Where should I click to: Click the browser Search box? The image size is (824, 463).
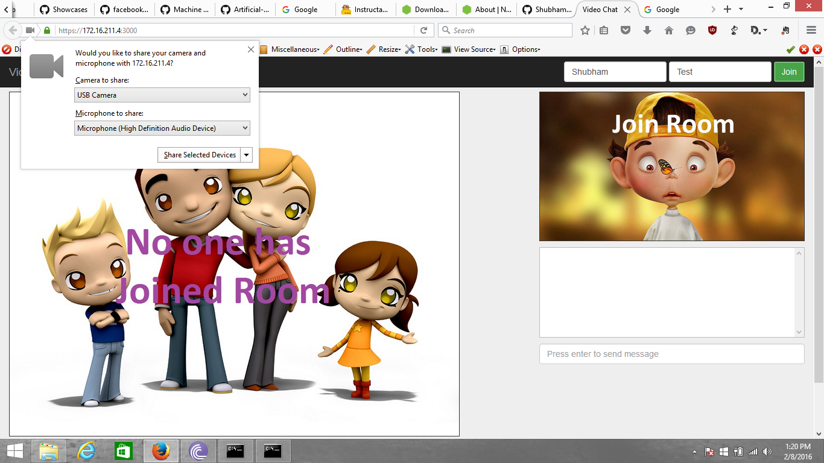(x=505, y=30)
